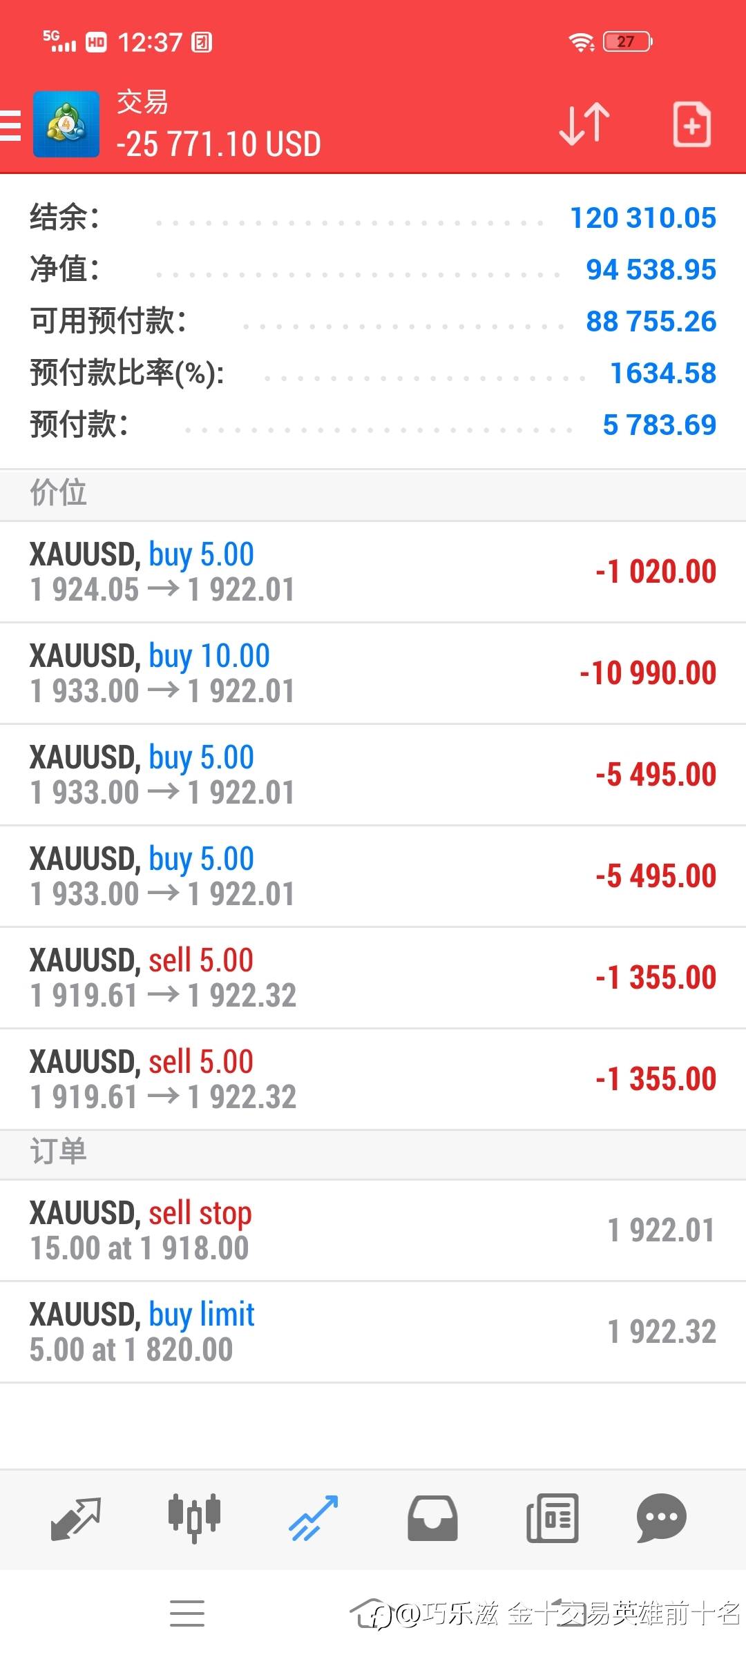This screenshot has height=1657, width=746.
Task: Tap the sort arrows icon
Action: [584, 125]
